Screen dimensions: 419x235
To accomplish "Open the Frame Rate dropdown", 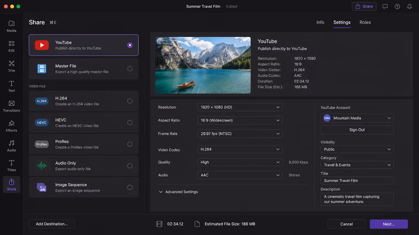I will [x=240, y=134].
